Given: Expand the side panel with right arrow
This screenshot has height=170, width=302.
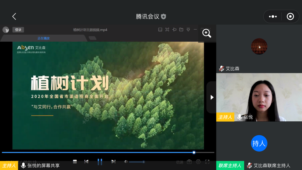Looking at the screenshot, I should click(212, 97).
